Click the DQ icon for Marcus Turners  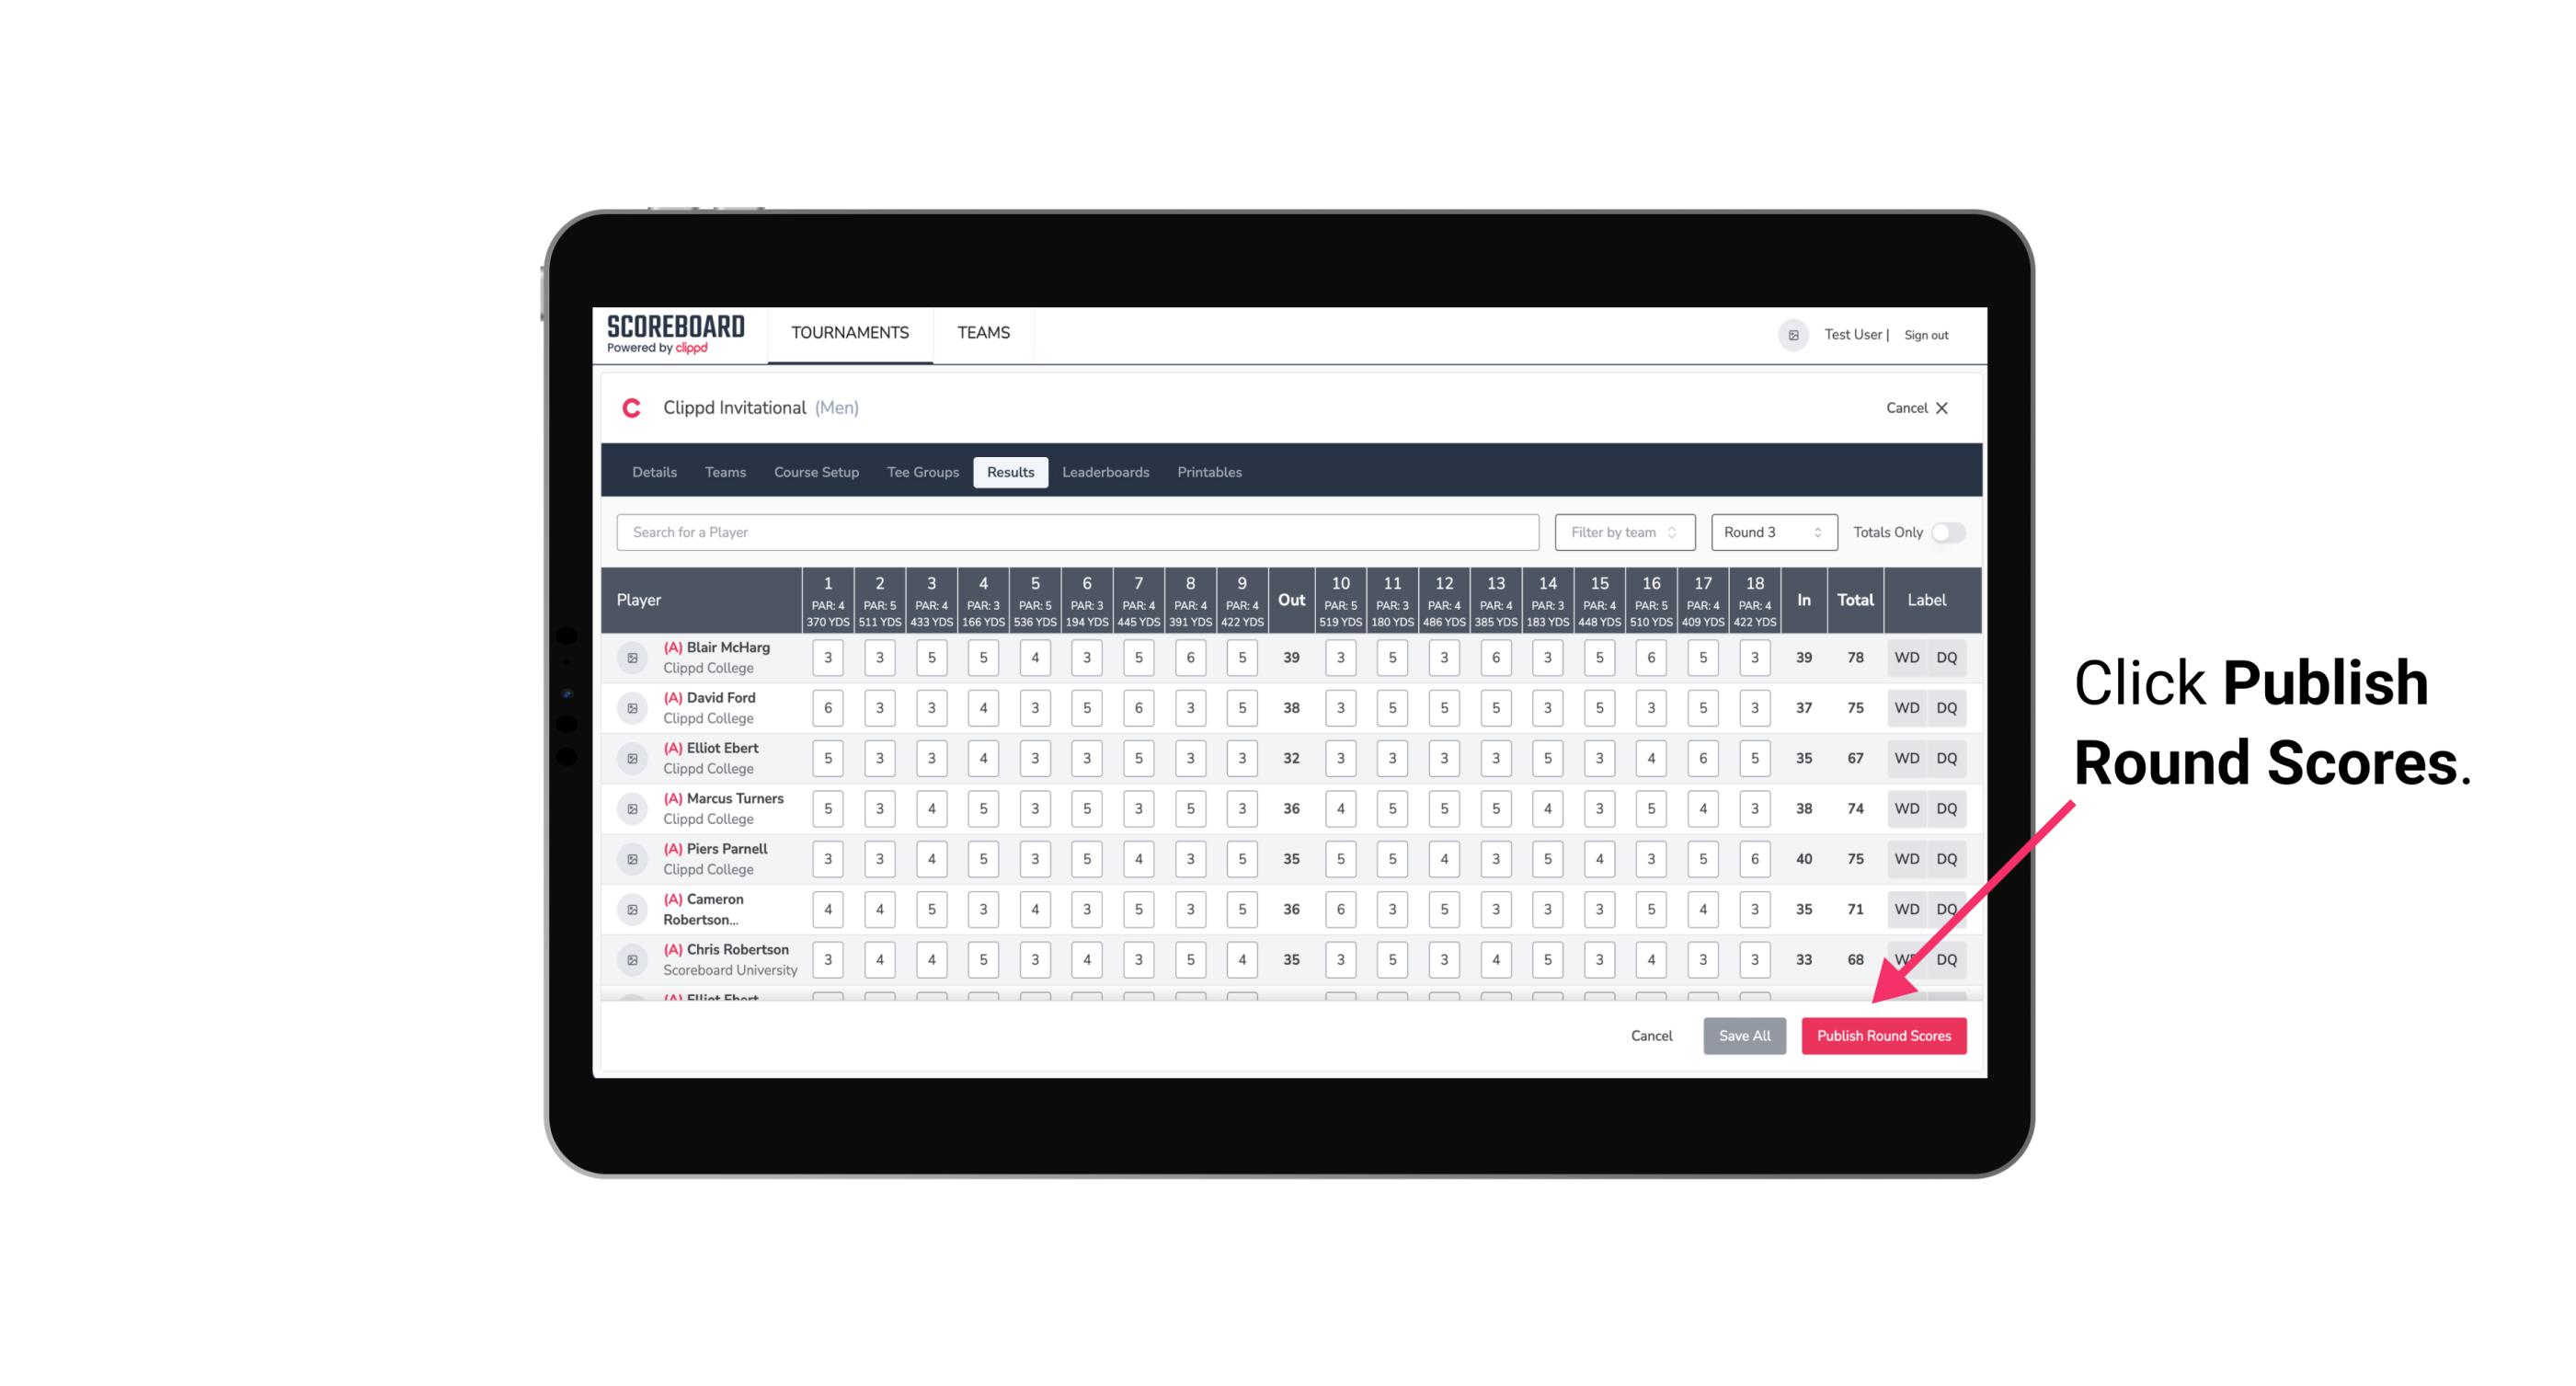[x=1947, y=808]
